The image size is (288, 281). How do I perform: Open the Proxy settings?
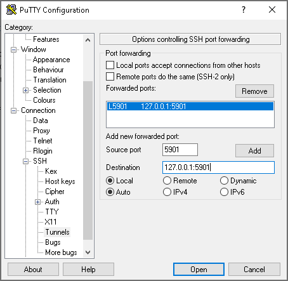click(41, 131)
